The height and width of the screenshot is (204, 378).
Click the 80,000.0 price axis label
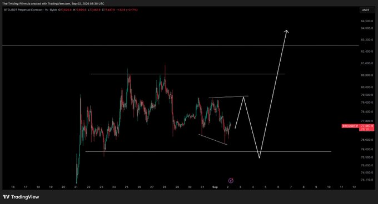(x=367, y=87)
